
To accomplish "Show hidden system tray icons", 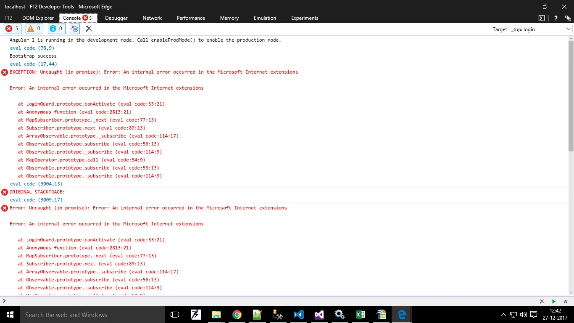I will tap(503, 315).
